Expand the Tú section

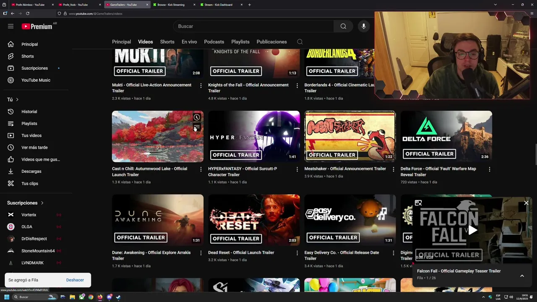[x=13, y=99]
